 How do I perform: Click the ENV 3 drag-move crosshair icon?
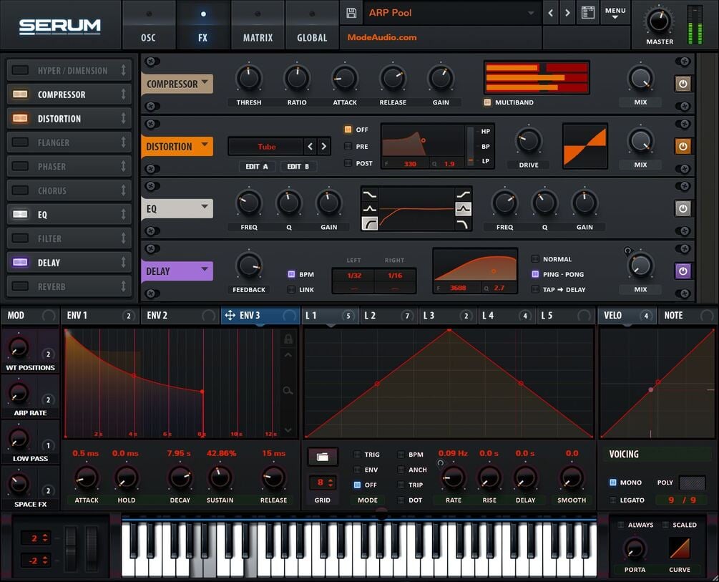click(230, 315)
